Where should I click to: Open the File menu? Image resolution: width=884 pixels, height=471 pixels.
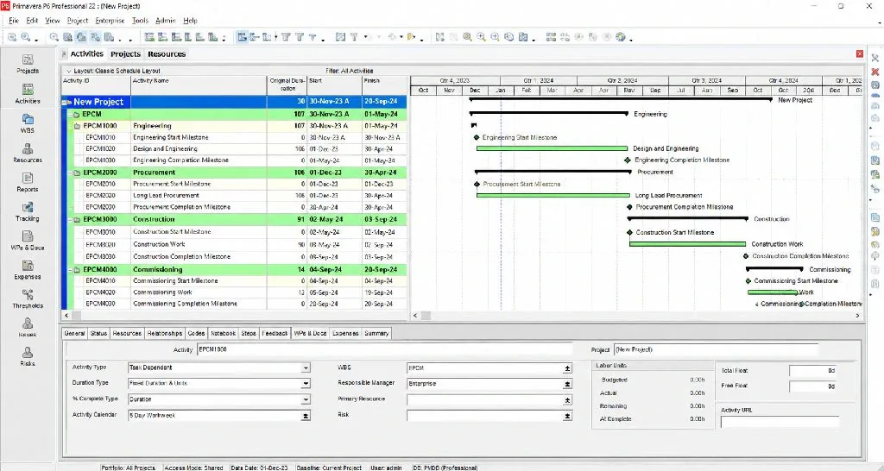tap(14, 21)
